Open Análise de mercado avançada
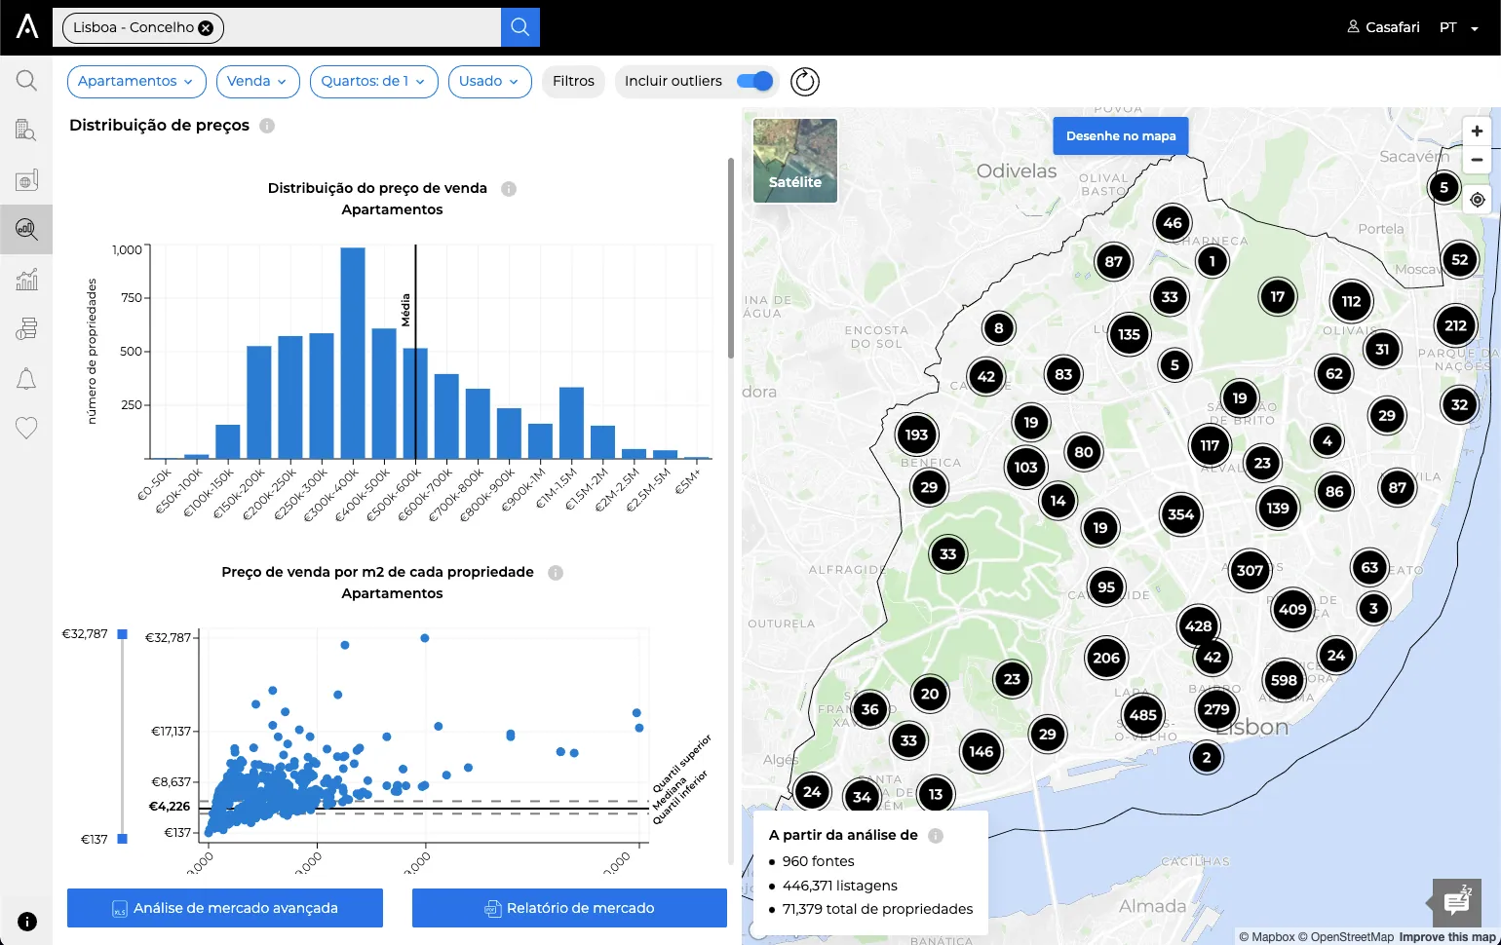1501x945 pixels. point(225,908)
